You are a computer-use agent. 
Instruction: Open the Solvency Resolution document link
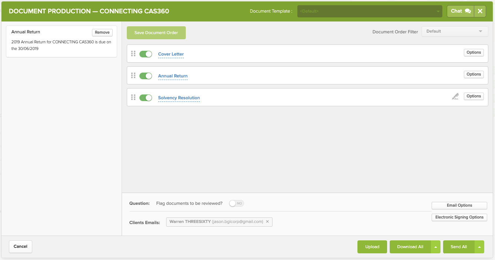tap(179, 98)
